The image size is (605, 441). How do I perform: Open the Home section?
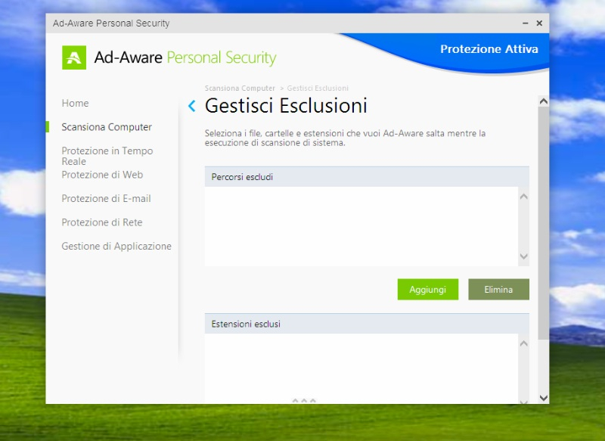[x=75, y=104]
